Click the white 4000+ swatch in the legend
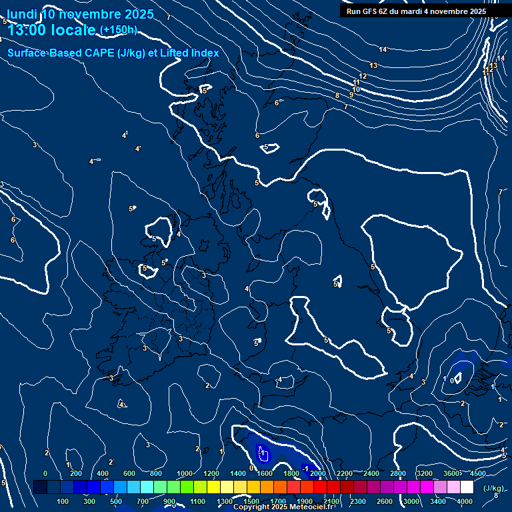 coord(467,487)
